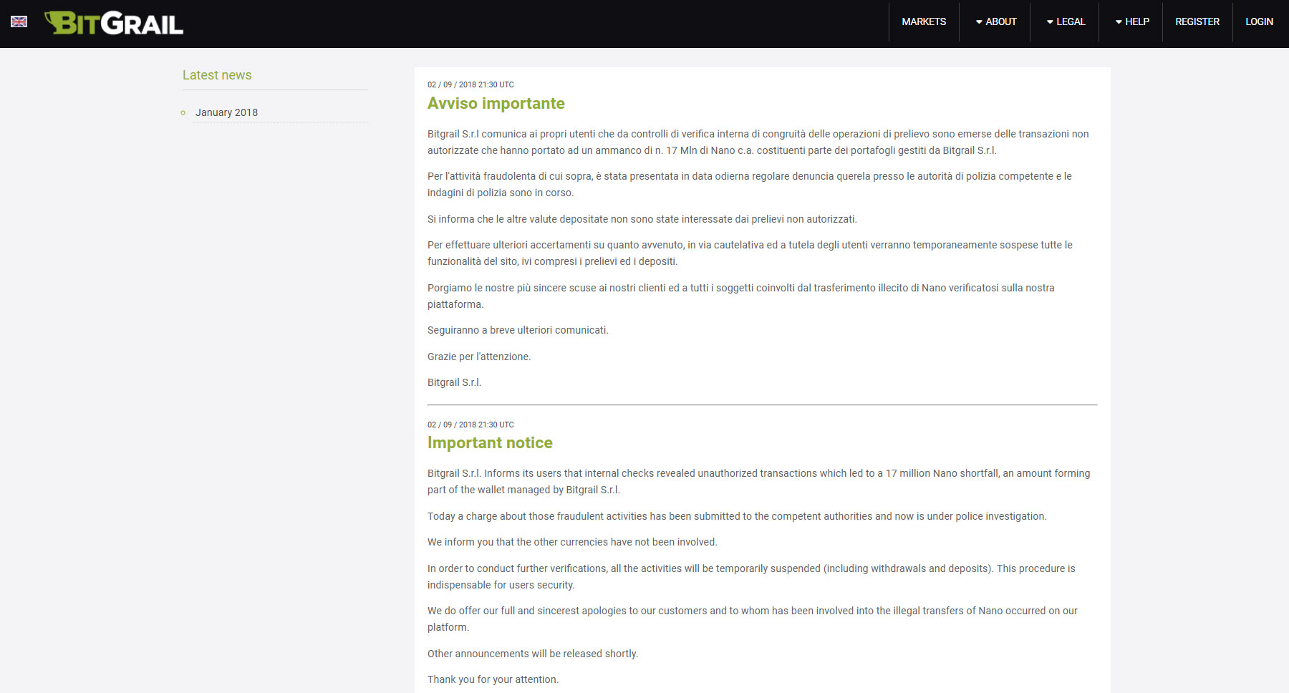Click the paragraph about 17 million Nano shortfall
This screenshot has height=693, width=1289.
click(x=759, y=481)
